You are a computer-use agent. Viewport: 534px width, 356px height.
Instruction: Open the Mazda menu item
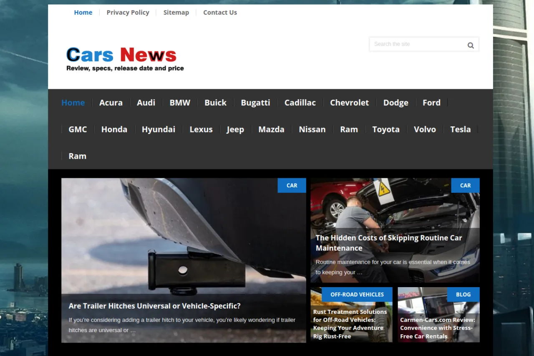(x=271, y=129)
